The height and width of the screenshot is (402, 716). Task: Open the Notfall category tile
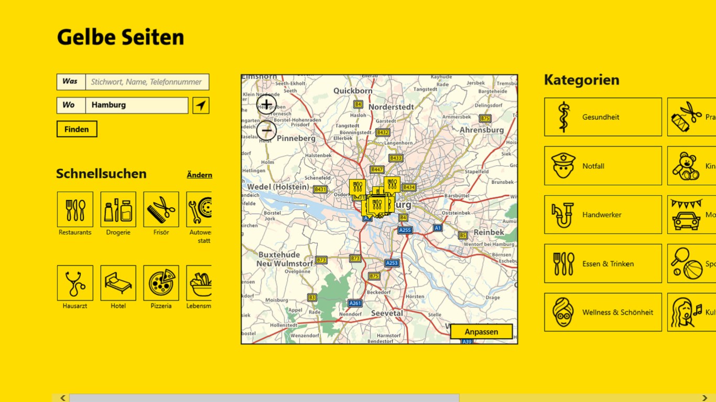pyautogui.click(x=603, y=166)
